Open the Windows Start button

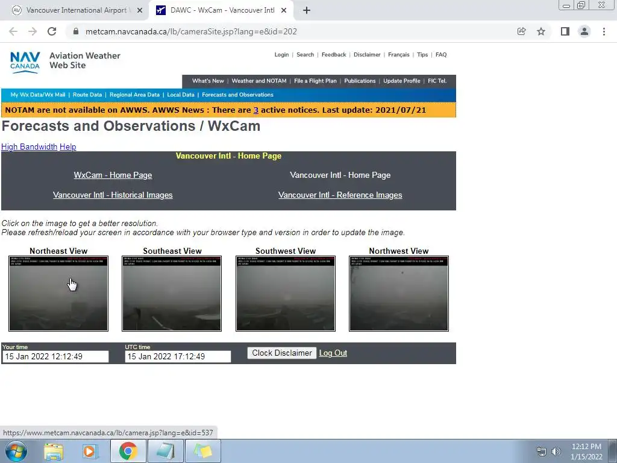click(16, 451)
